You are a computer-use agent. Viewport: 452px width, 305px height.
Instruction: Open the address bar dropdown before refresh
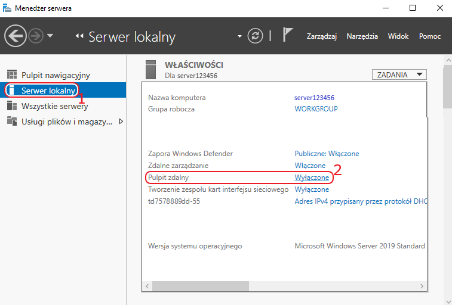[x=239, y=36]
